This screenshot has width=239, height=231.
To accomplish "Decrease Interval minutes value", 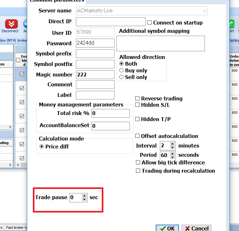I will pyautogui.click(x=172, y=147).
